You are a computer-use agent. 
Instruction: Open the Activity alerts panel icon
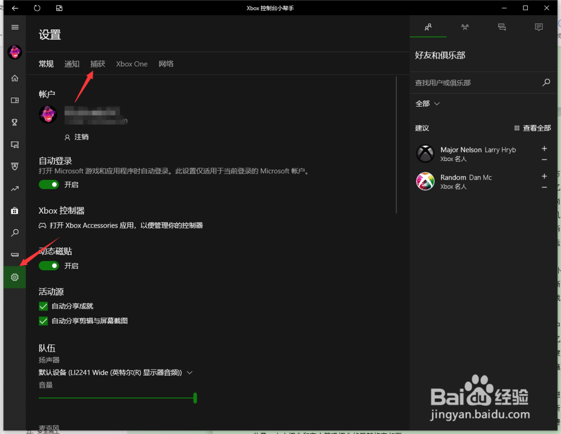pyautogui.click(x=539, y=27)
